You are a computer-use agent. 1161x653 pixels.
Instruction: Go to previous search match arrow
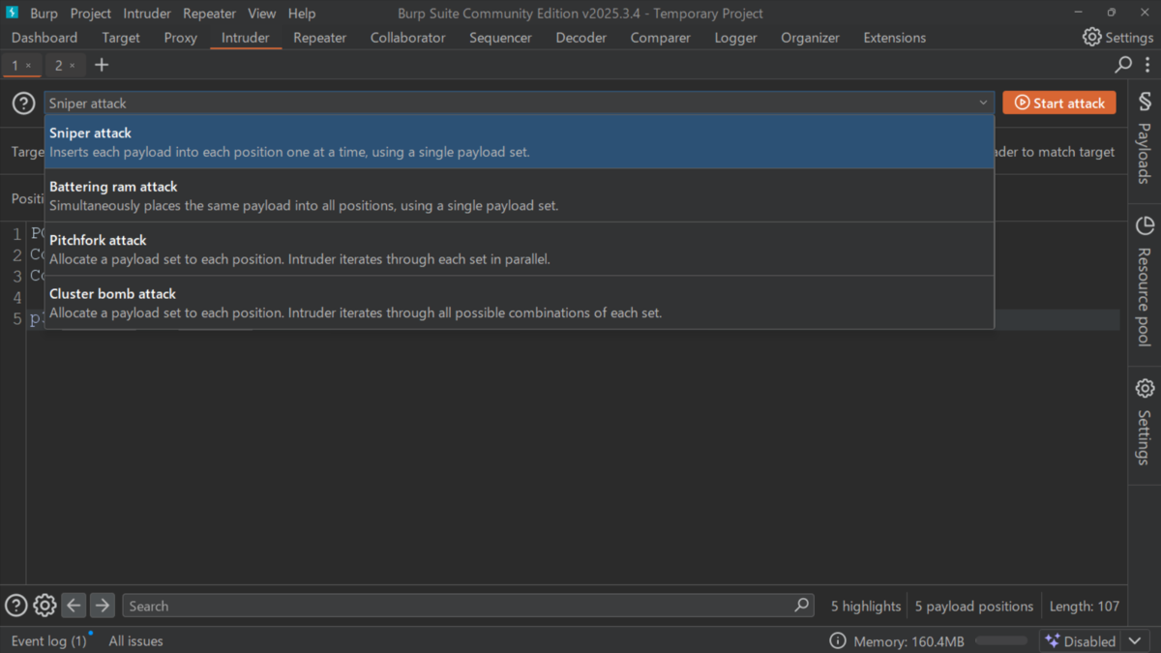74,606
